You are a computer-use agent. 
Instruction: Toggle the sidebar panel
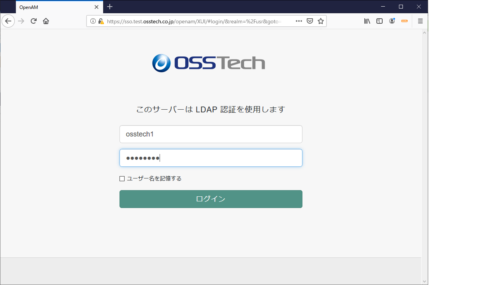click(380, 21)
